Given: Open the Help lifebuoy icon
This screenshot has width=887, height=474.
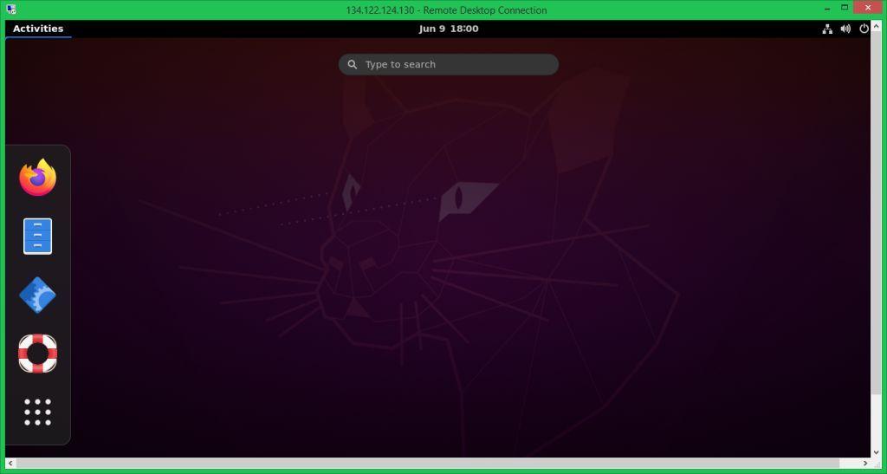Looking at the screenshot, I should pyautogui.click(x=37, y=354).
